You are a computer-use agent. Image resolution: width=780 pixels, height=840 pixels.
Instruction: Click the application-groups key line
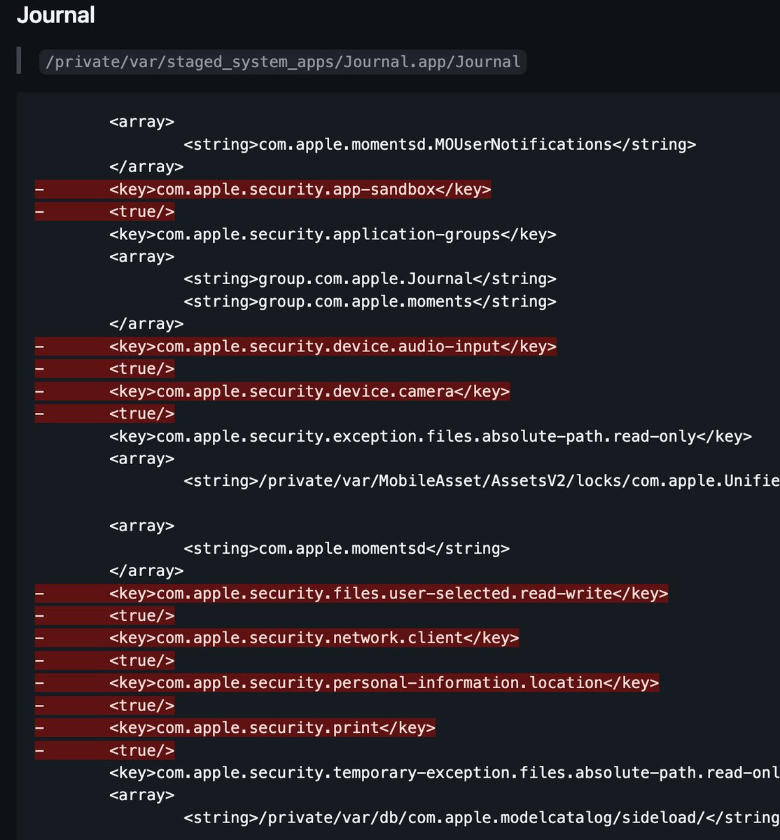pos(333,234)
